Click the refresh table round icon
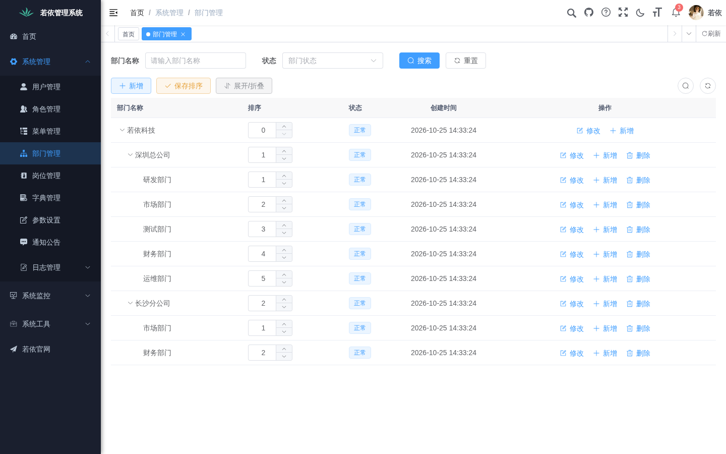The height and width of the screenshot is (454, 726). pyautogui.click(x=708, y=86)
